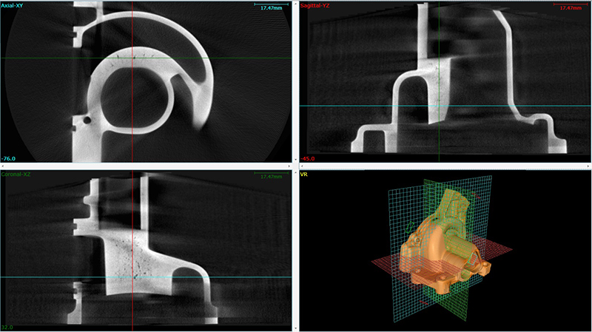The height and width of the screenshot is (332, 592).
Task: Click the green 17.47mm scale bar in Coronal view
Action: tap(269, 176)
